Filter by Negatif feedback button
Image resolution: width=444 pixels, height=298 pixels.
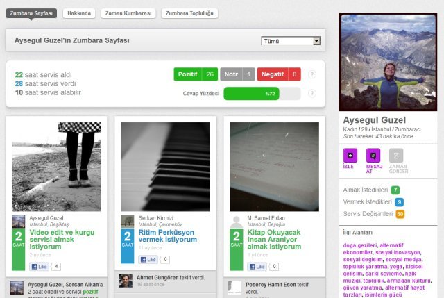tap(279, 74)
